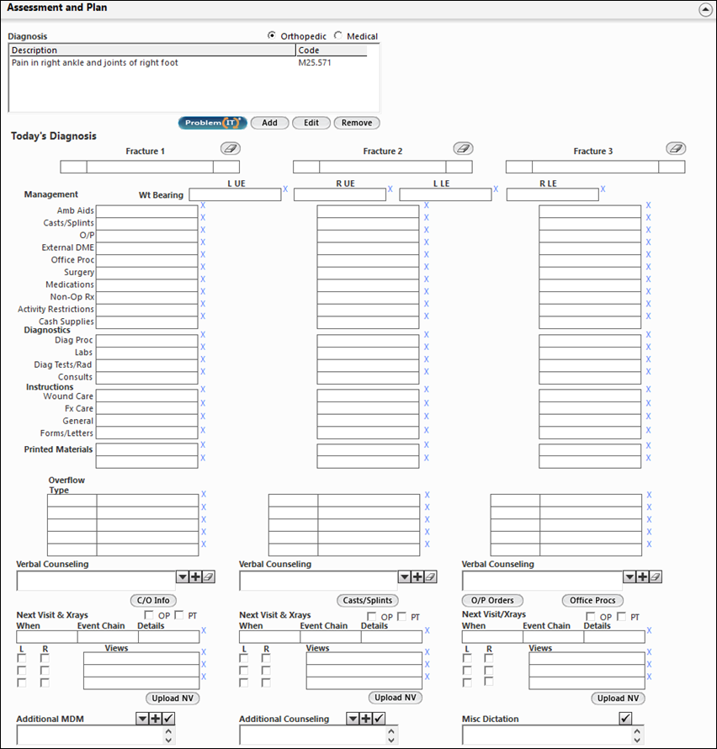Click third column Upload NV button

(x=619, y=698)
